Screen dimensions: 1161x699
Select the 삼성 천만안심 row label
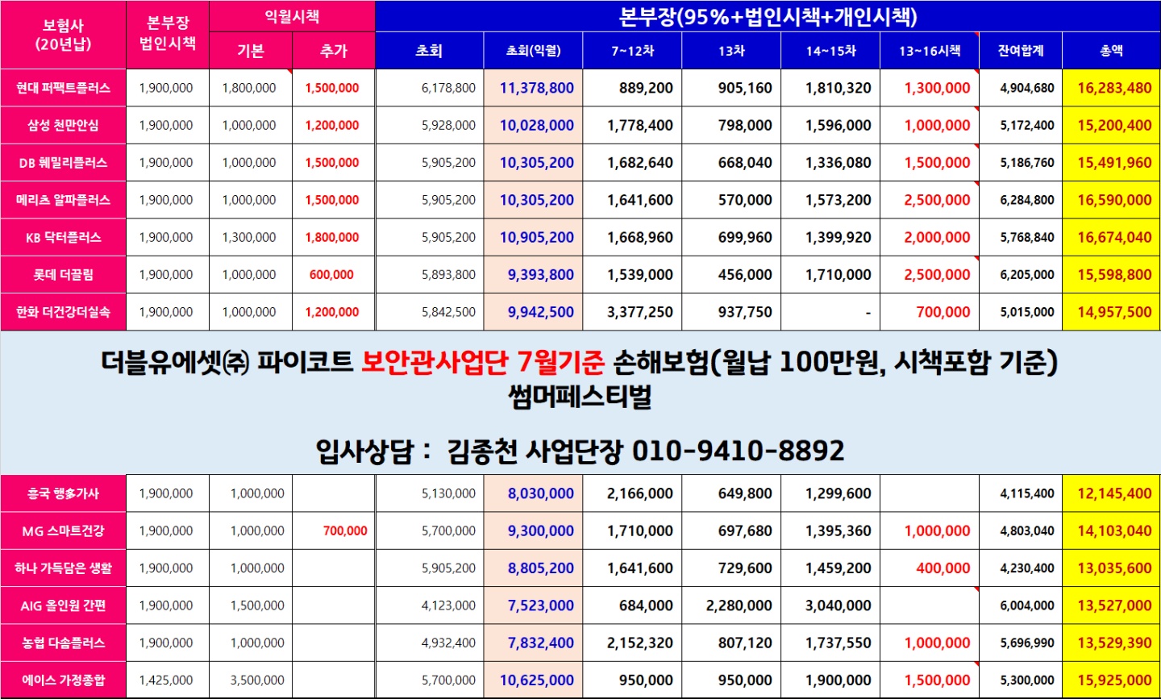63,125
